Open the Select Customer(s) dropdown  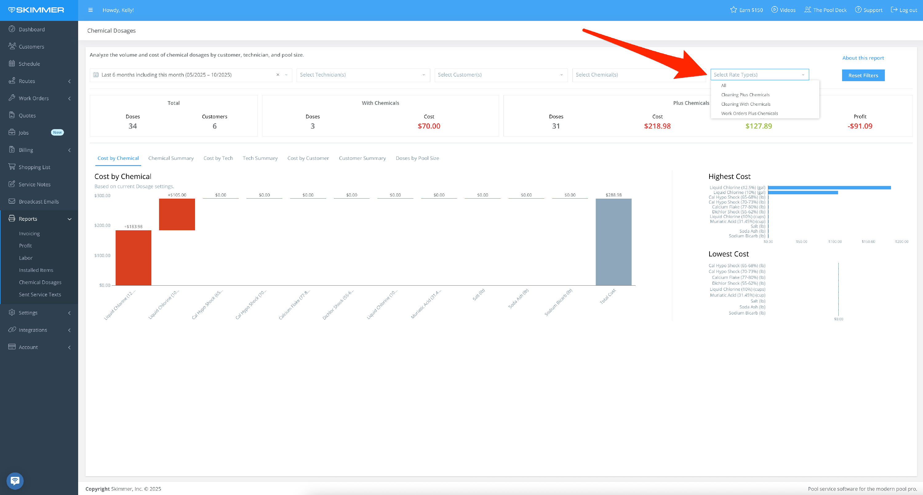pyautogui.click(x=501, y=75)
